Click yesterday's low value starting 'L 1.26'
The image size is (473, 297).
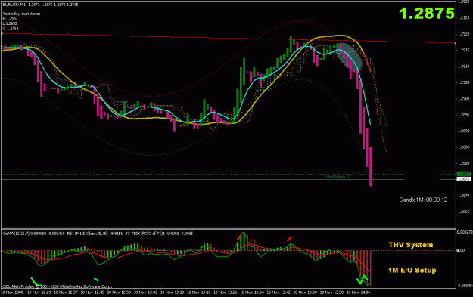(x=11, y=23)
